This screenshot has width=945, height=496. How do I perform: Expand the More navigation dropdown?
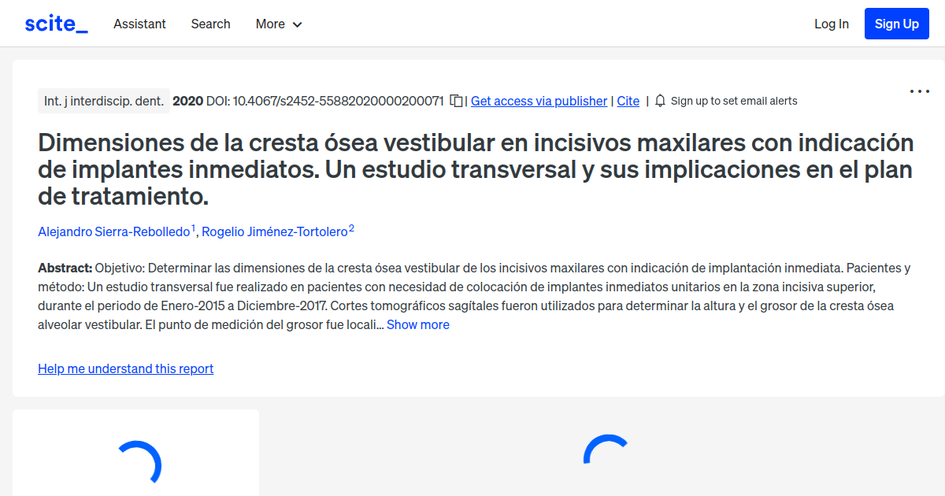tap(278, 24)
